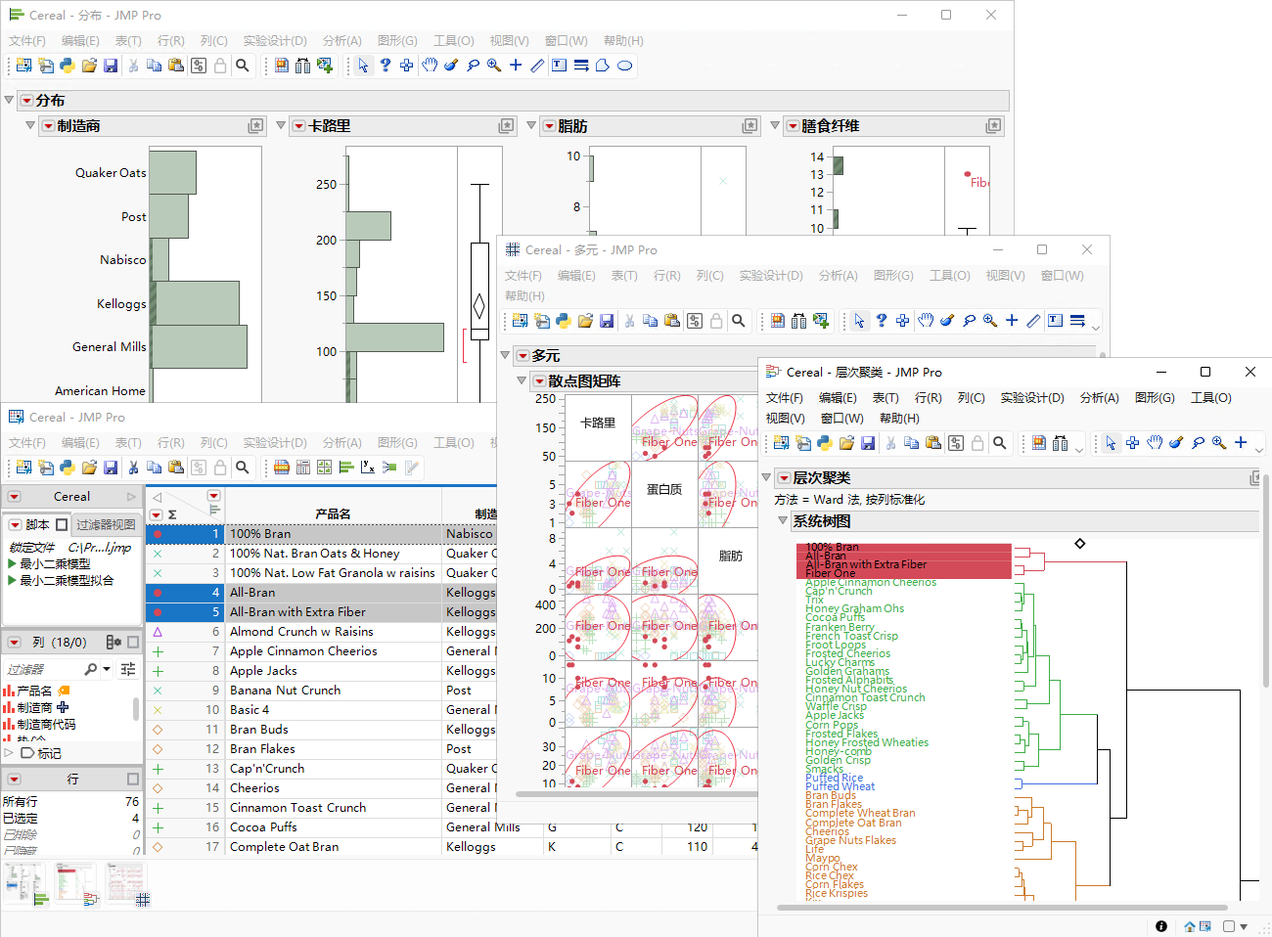Open the red triangle menu for 膳食纤维
The image size is (1272, 937).
coord(793,126)
